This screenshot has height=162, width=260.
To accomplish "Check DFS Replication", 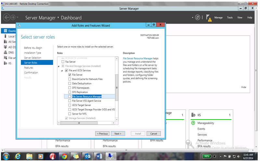I will point(70,92).
